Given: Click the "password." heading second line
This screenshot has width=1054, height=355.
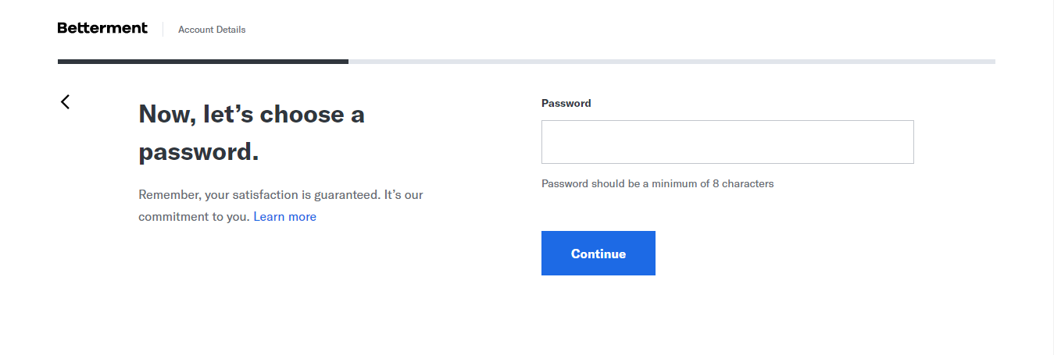Looking at the screenshot, I should (198, 151).
